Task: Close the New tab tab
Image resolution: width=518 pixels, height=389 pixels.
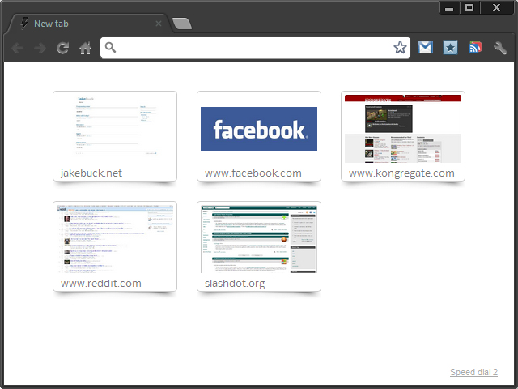Action: coord(159,24)
